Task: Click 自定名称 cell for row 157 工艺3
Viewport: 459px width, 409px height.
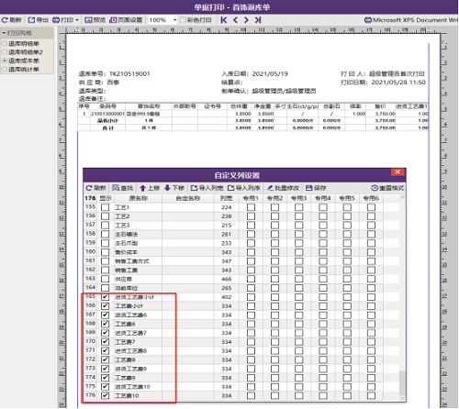Action: click(188, 226)
